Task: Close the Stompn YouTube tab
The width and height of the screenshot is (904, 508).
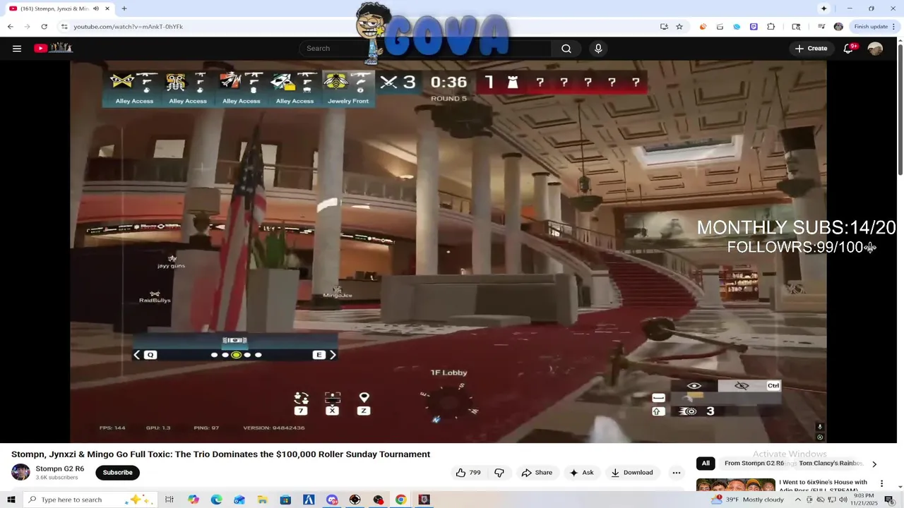Action: pos(107,8)
